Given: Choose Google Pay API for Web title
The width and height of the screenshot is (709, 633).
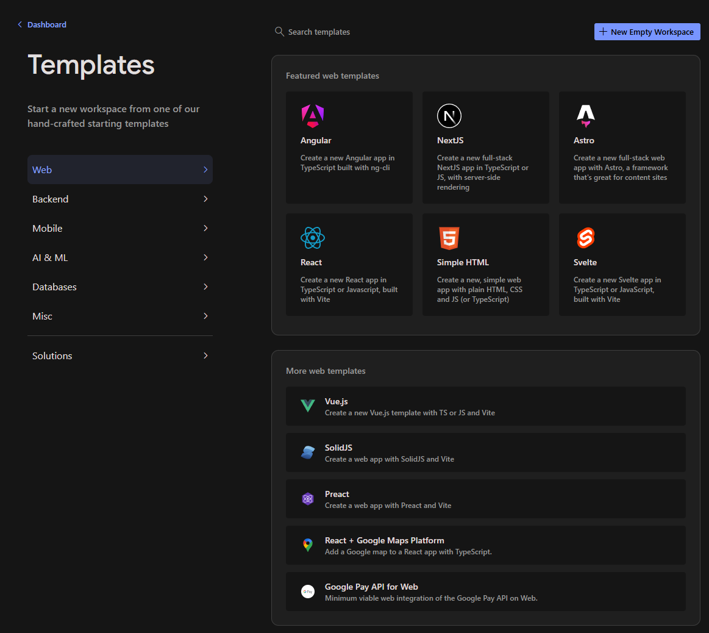Looking at the screenshot, I should [x=371, y=587].
